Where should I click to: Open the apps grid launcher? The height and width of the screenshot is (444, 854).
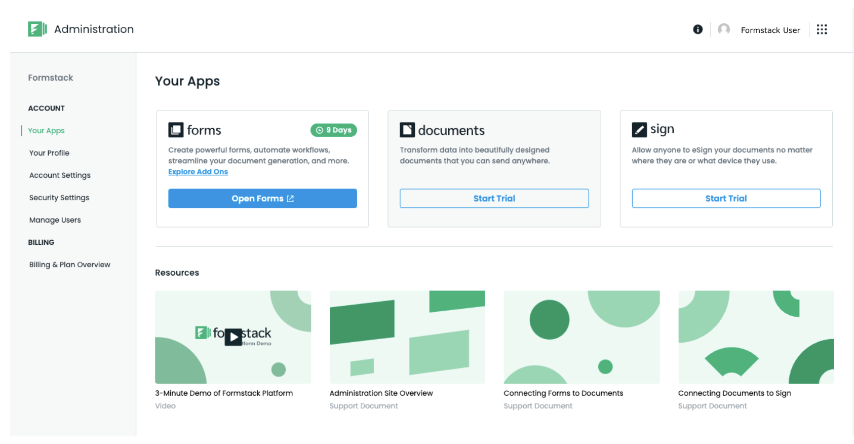tap(822, 29)
